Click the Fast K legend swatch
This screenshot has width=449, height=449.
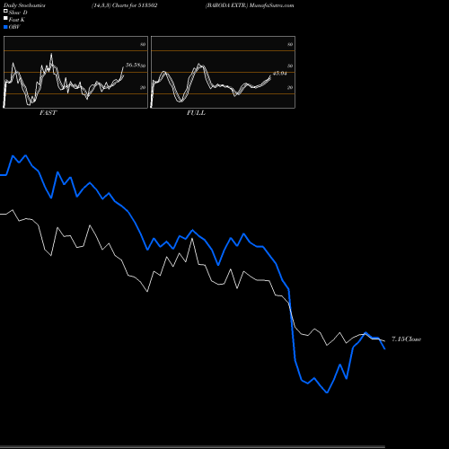click(5, 18)
